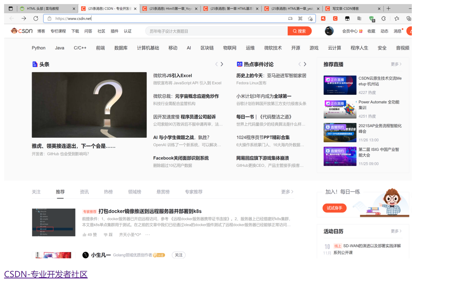
Task: Open 消息 notifications menu
Action: tap(398, 31)
